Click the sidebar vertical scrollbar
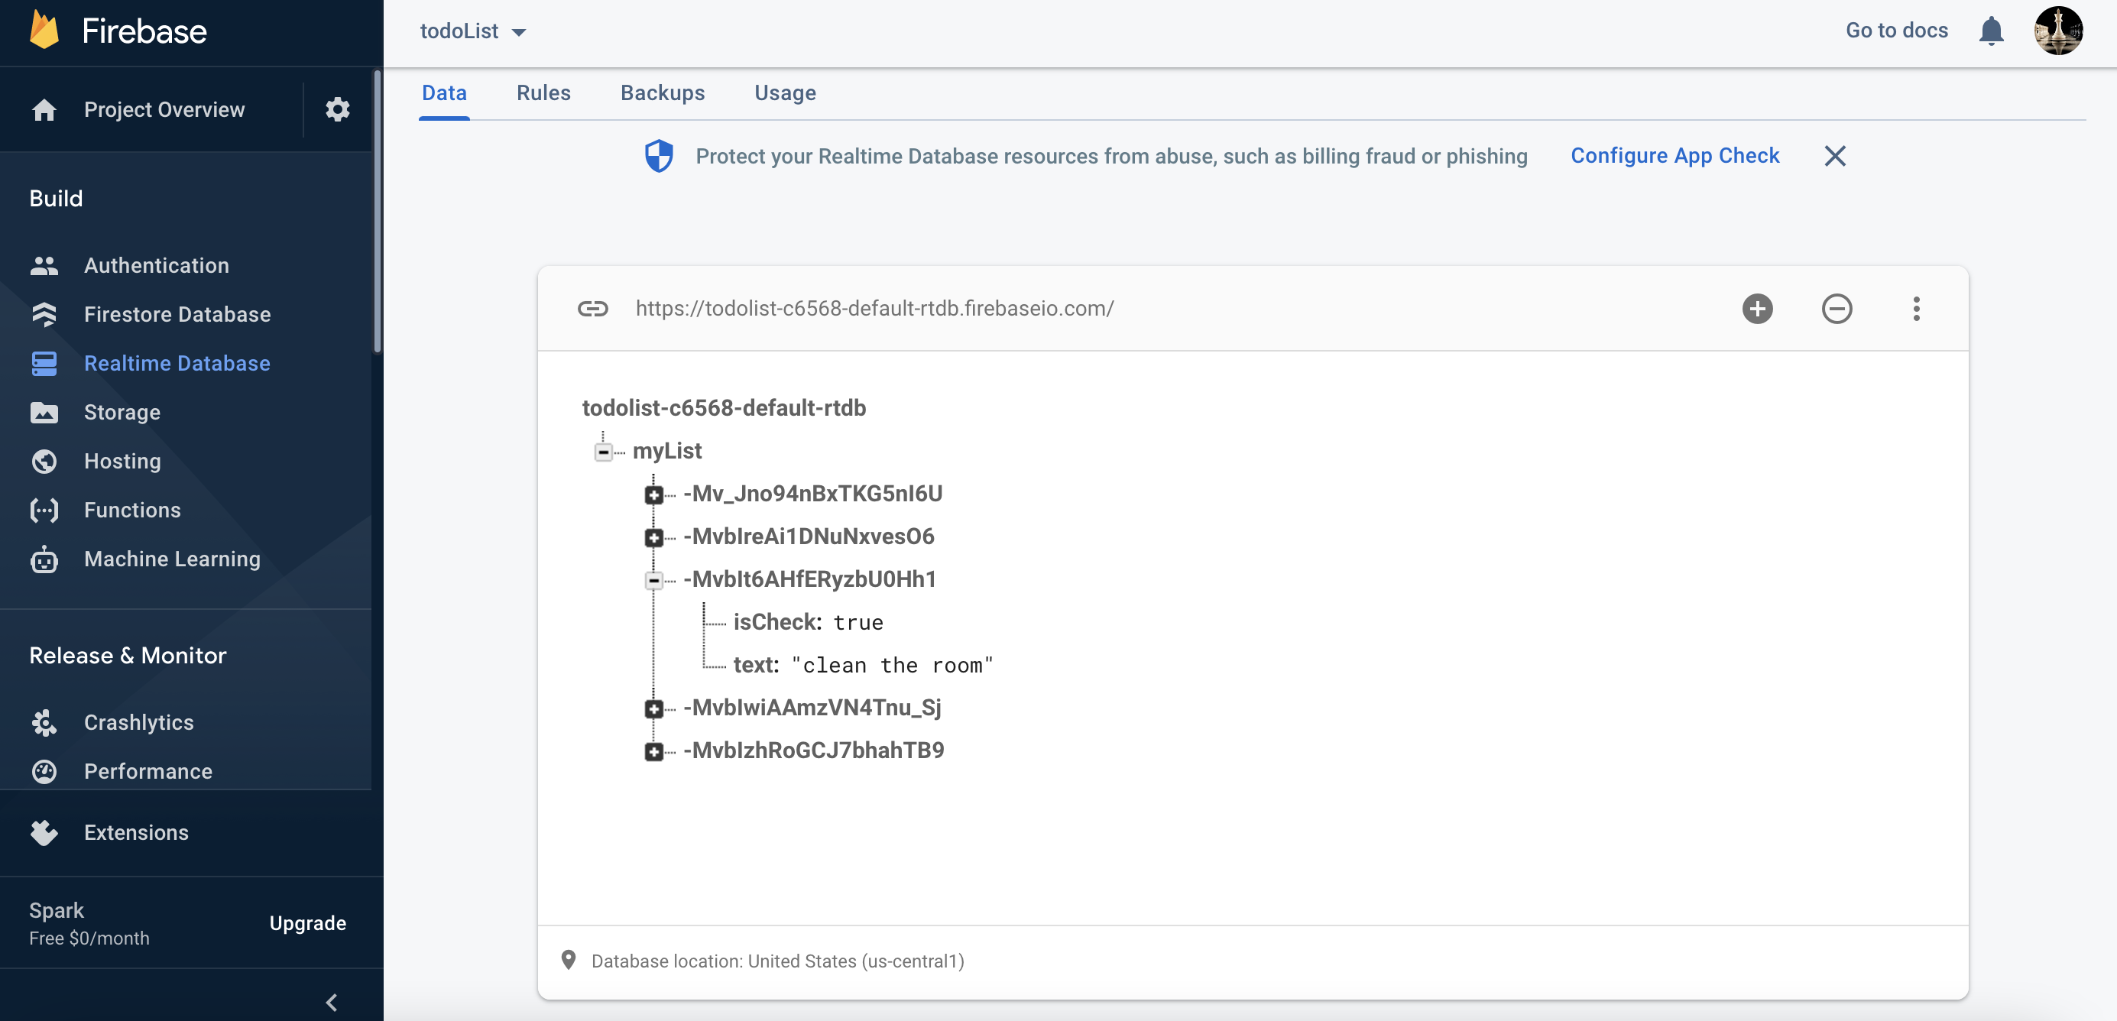Image resolution: width=2117 pixels, height=1021 pixels. pos(378,212)
